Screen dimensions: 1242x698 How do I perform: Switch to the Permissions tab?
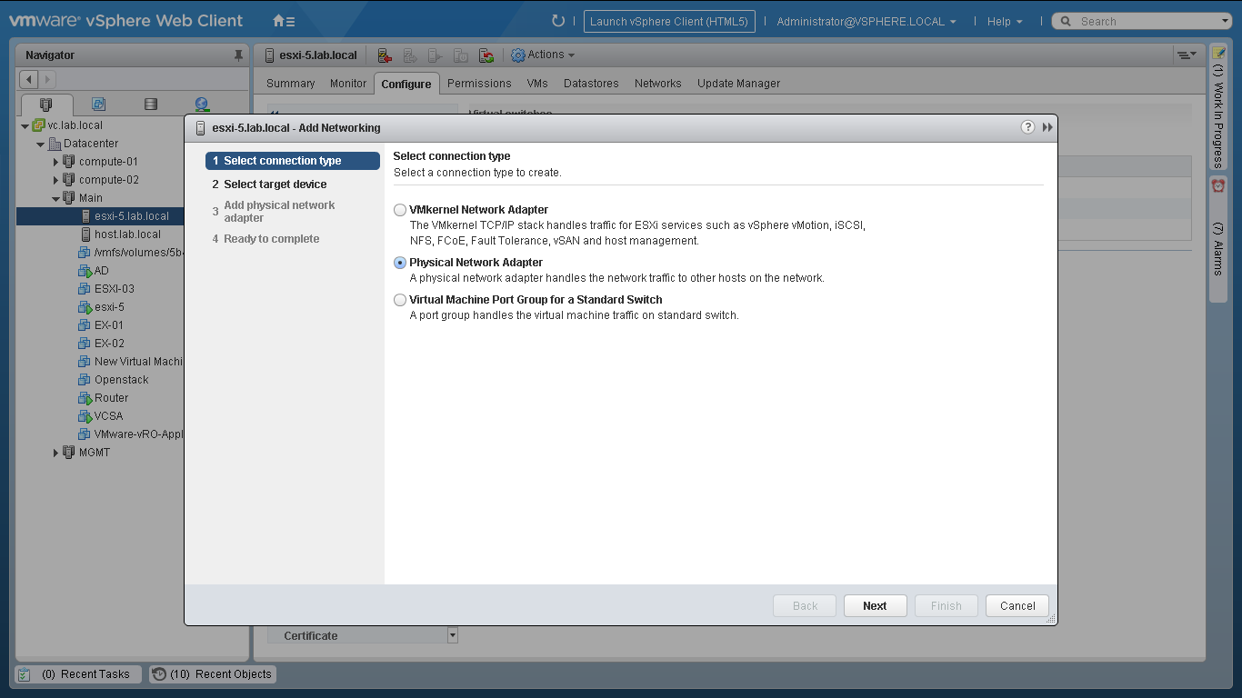[x=479, y=84]
